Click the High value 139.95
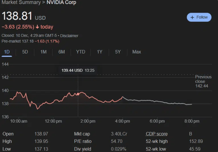Viewport: 218px width, 152px height. pyautogui.click(x=41, y=141)
